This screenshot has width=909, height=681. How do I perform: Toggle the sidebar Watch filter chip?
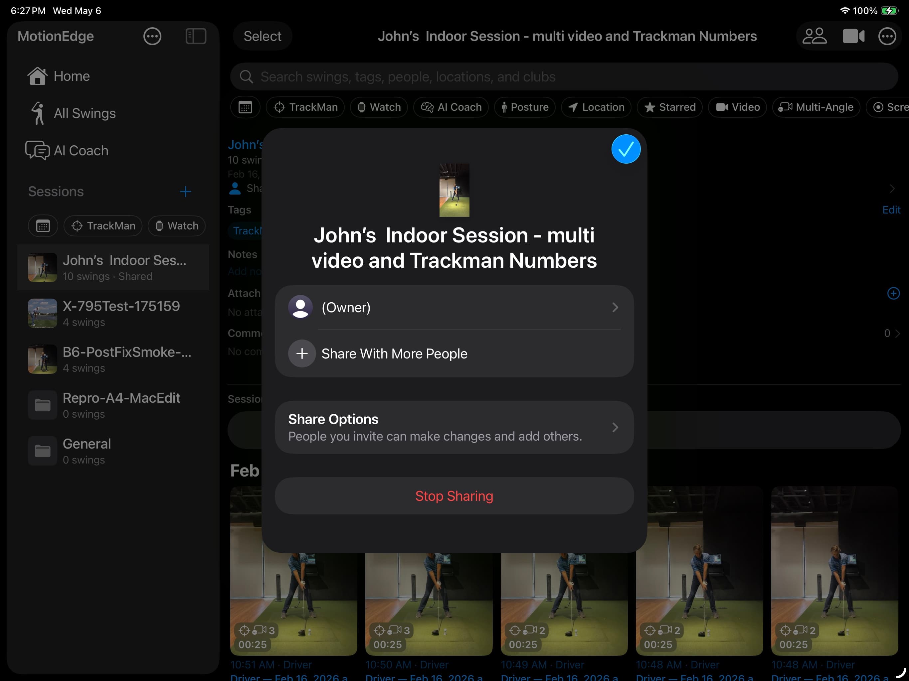pos(177,226)
